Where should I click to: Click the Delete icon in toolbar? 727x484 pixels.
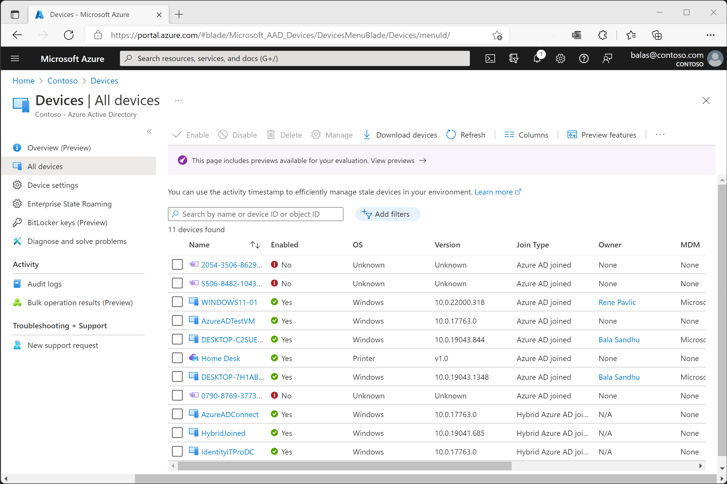coord(270,134)
